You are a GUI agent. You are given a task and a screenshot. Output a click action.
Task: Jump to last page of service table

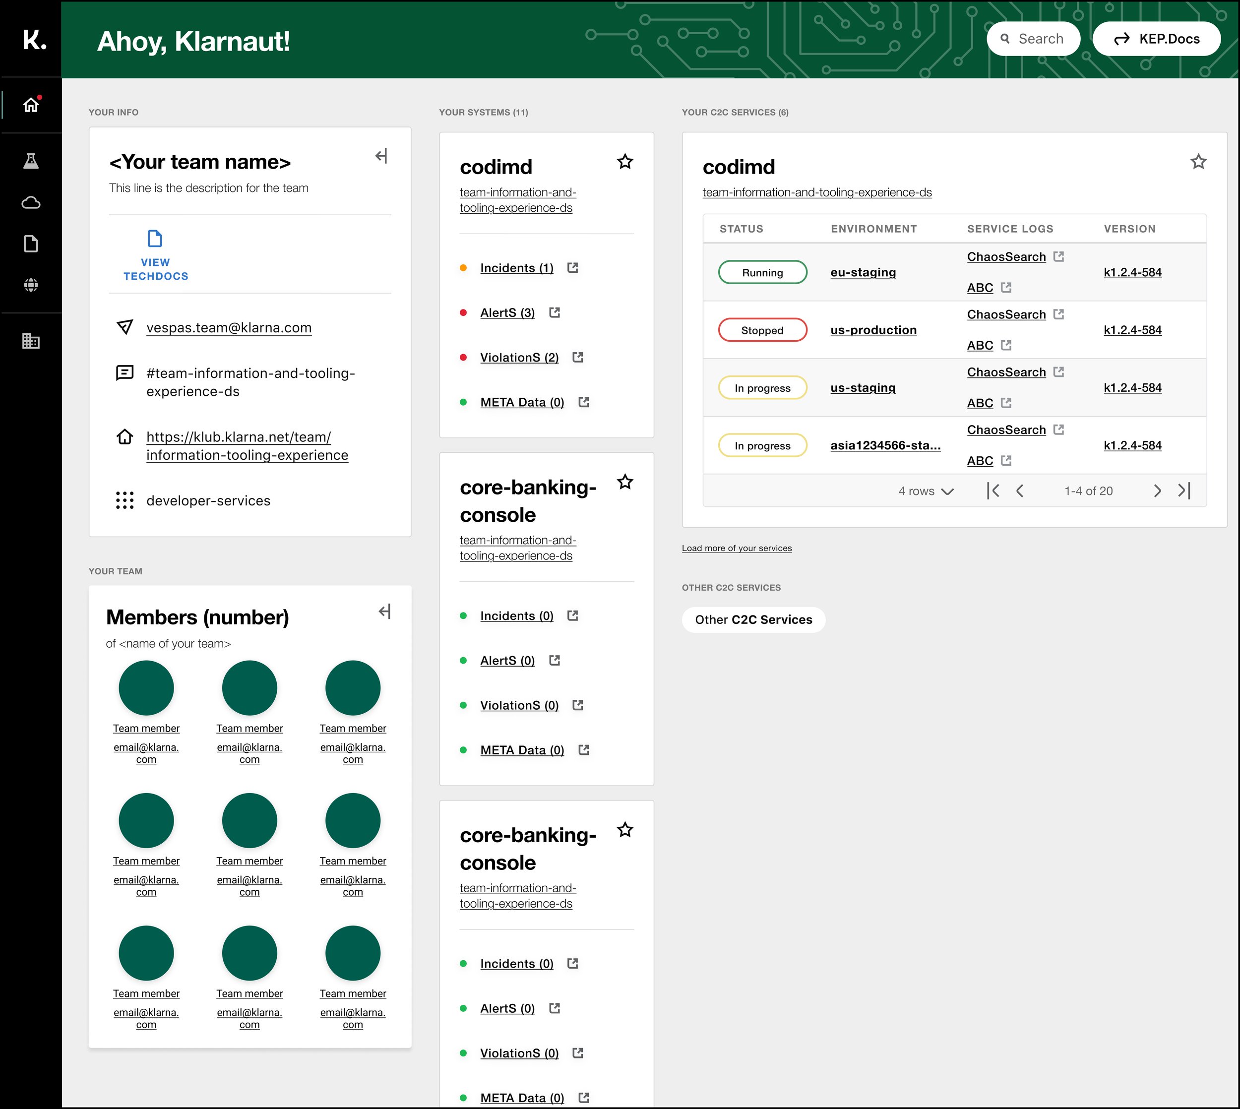1184,491
